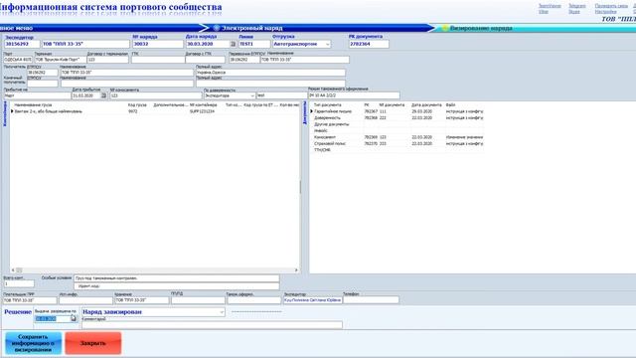Click globe icon on Электронный наряд tab
Screen dimensions: 636x358
click(x=217, y=28)
